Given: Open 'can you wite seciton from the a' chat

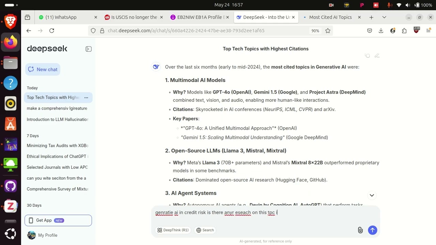Looking at the screenshot, I should [57, 178].
